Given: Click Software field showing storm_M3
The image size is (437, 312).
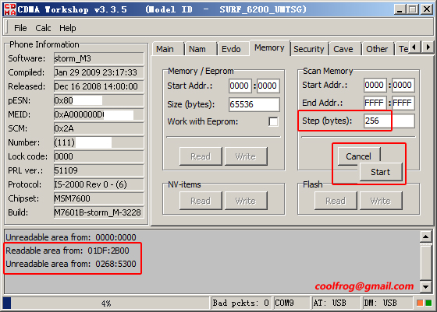Looking at the screenshot, I should pos(98,58).
